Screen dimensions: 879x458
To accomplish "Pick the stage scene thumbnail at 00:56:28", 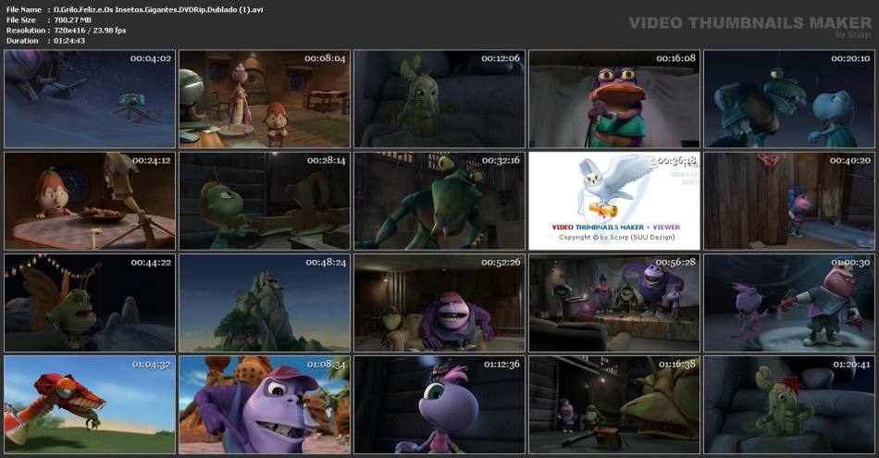I will pos(614,303).
